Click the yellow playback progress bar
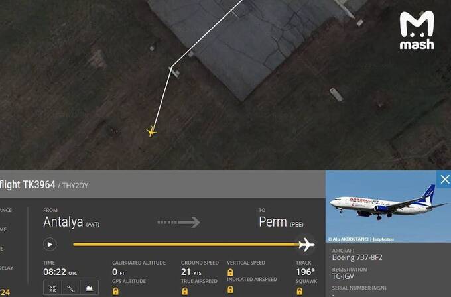This screenshot has width=451, height=297. (186, 245)
